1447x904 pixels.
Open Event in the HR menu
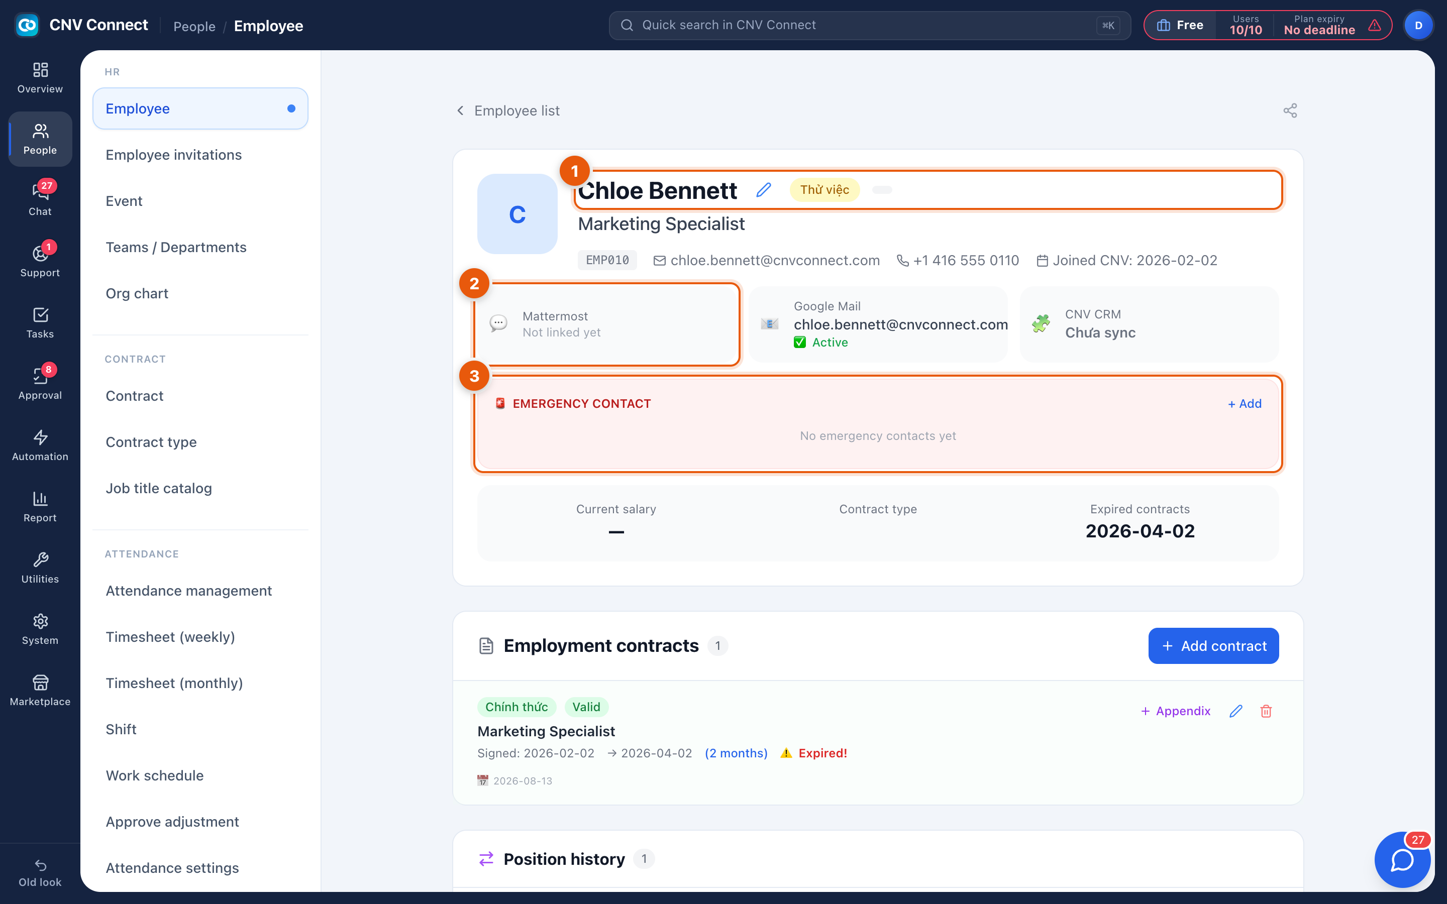pos(200,201)
